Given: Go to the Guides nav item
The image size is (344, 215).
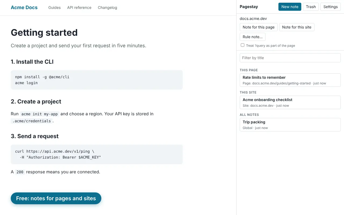Looking at the screenshot, I should [x=55, y=8].
